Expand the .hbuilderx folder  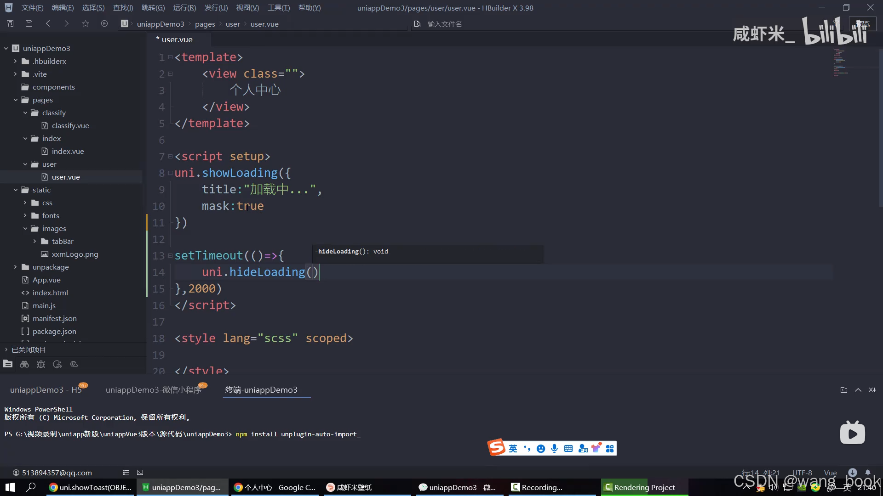tap(16, 61)
